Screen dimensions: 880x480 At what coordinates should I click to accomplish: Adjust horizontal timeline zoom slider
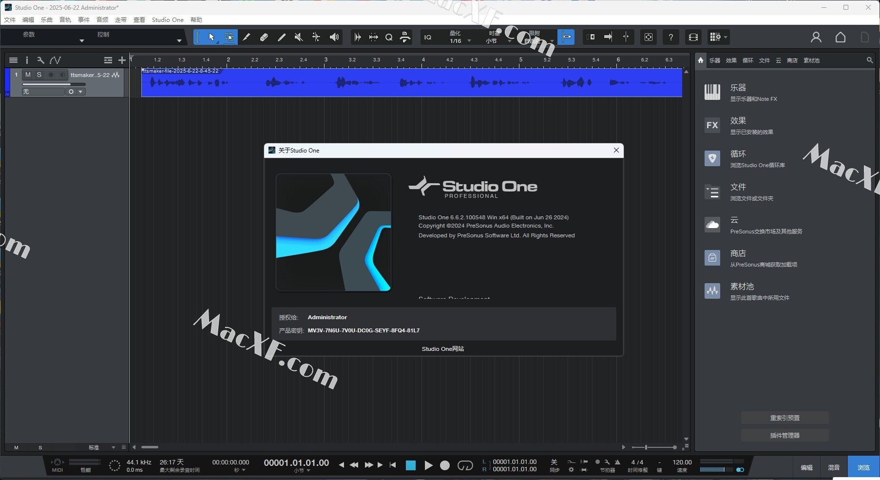pos(654,447)
